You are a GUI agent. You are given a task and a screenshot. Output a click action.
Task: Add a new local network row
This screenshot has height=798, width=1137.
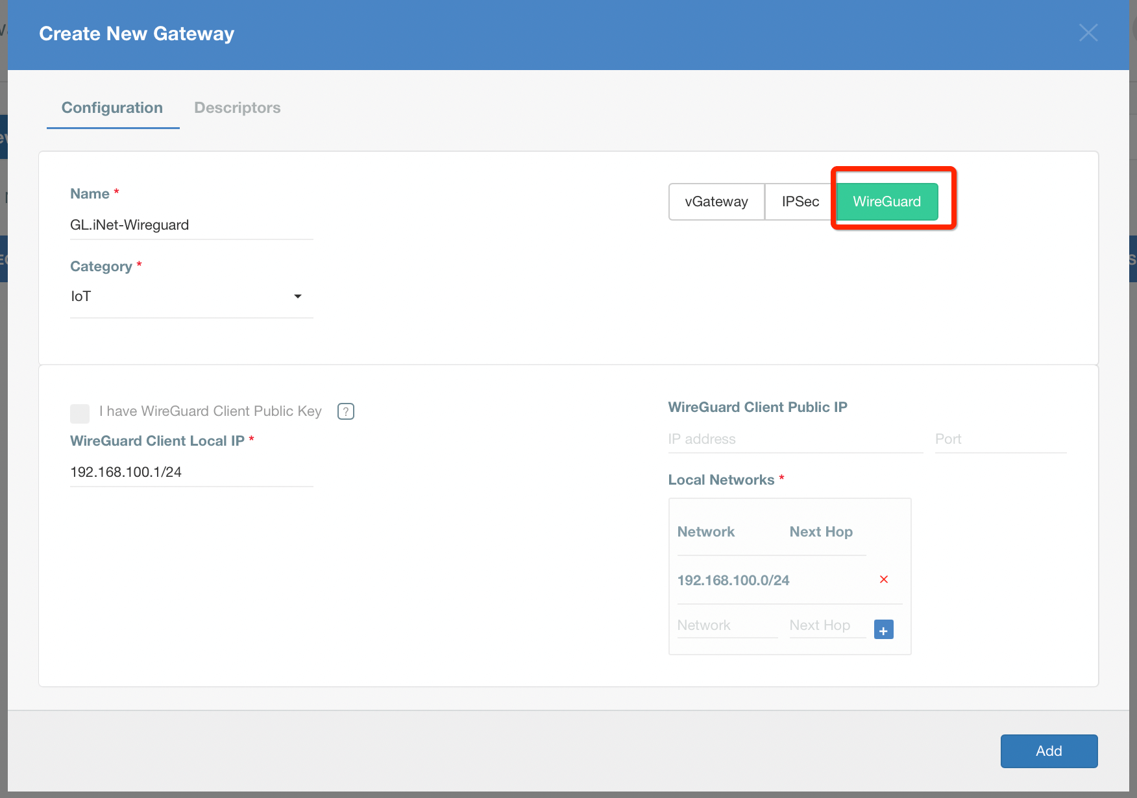point(883,629)
